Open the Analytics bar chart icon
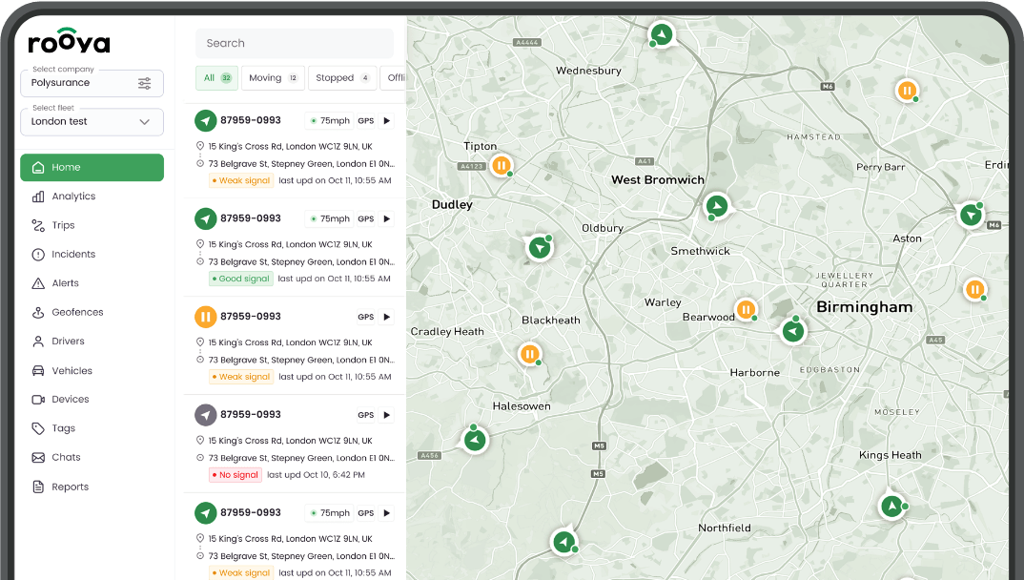1024x580 pixels. [x=38, y=197]
